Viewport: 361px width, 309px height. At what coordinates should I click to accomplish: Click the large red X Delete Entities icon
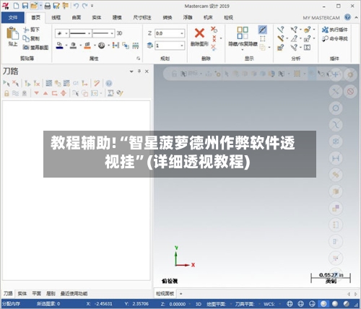point(199,33)
